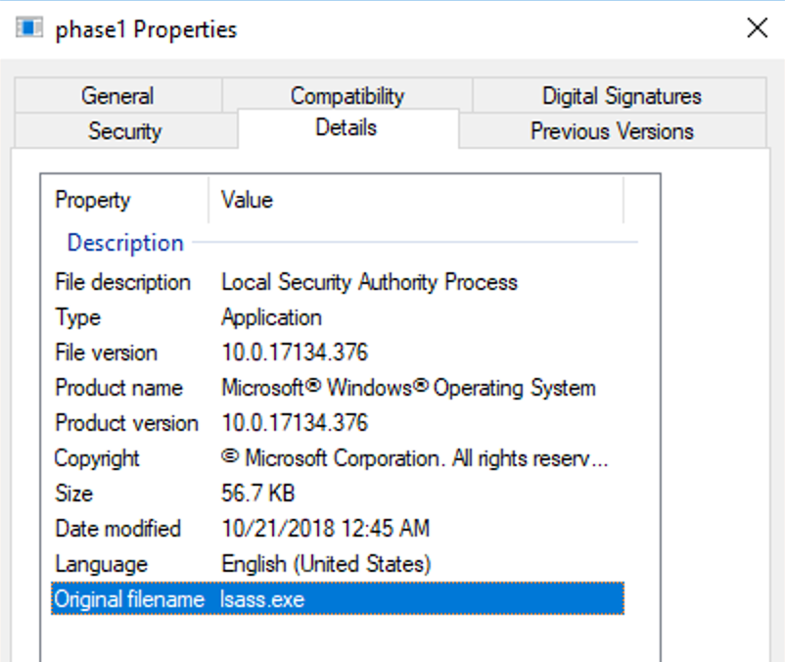Screen dimensions: 785x662
Task: Select the Details tab
Action: pyautogui.click(x=346, y=128)
